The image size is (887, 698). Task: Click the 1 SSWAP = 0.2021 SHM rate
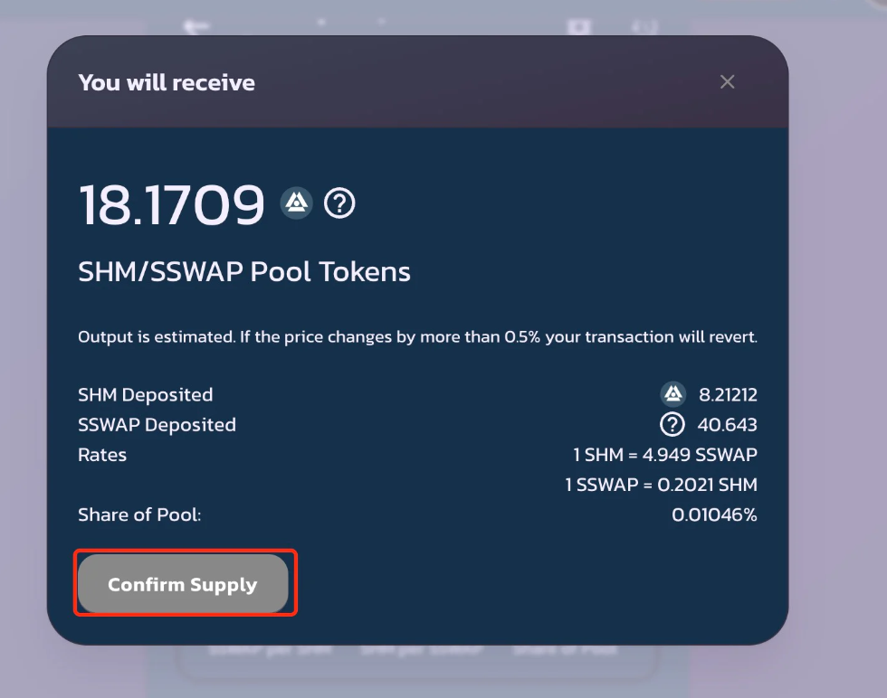tap(661, 485)
